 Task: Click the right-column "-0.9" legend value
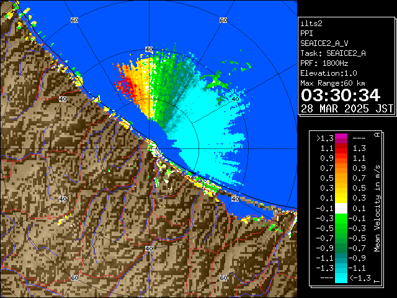pos(357,258)
